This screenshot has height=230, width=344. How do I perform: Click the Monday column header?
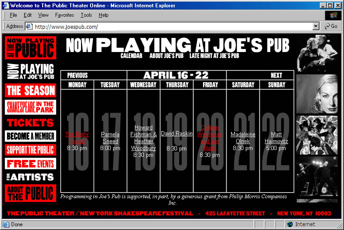click(x=77, y=85)
